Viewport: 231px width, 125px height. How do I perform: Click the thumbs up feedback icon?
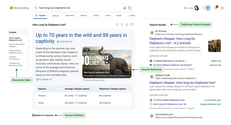(117, 25)
